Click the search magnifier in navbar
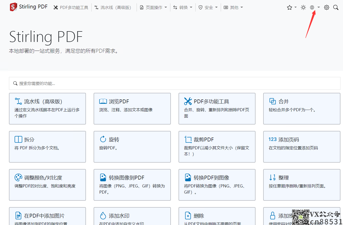This screenshot has width=343, height=225. 336,7
